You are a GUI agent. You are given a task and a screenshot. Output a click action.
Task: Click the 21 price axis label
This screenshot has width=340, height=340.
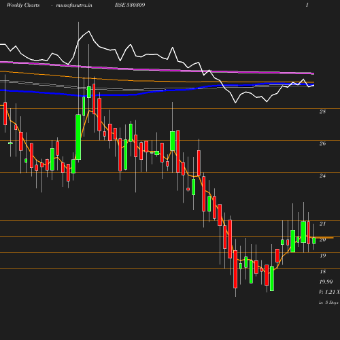coord(322,224)
